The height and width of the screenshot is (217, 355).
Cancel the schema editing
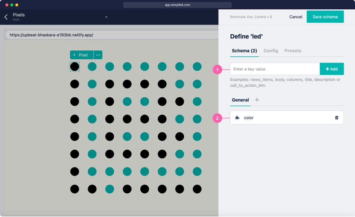click(296, 17)
